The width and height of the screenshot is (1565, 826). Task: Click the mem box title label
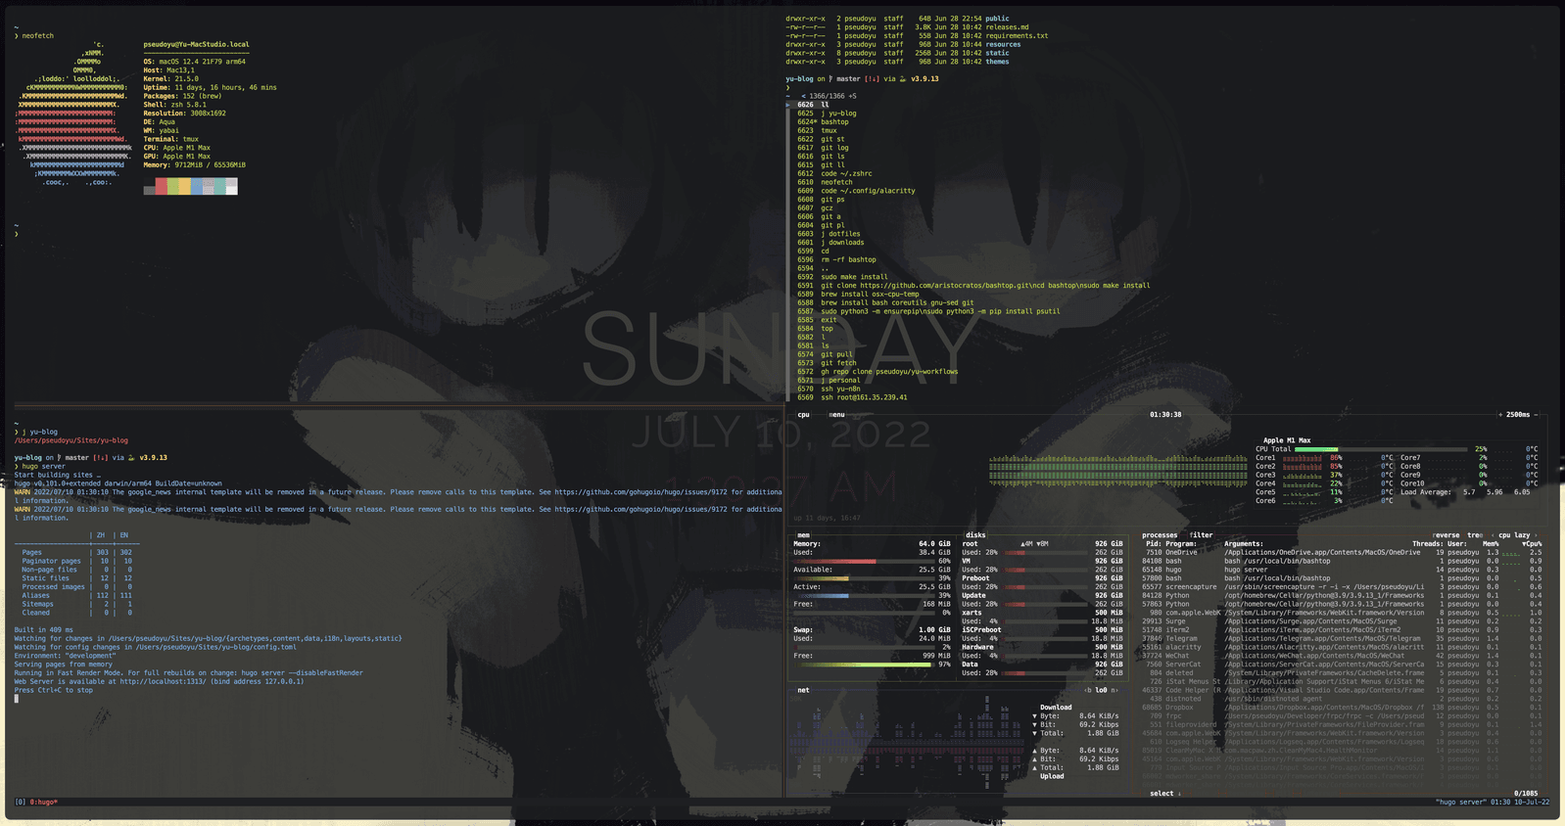pos(803,535)
